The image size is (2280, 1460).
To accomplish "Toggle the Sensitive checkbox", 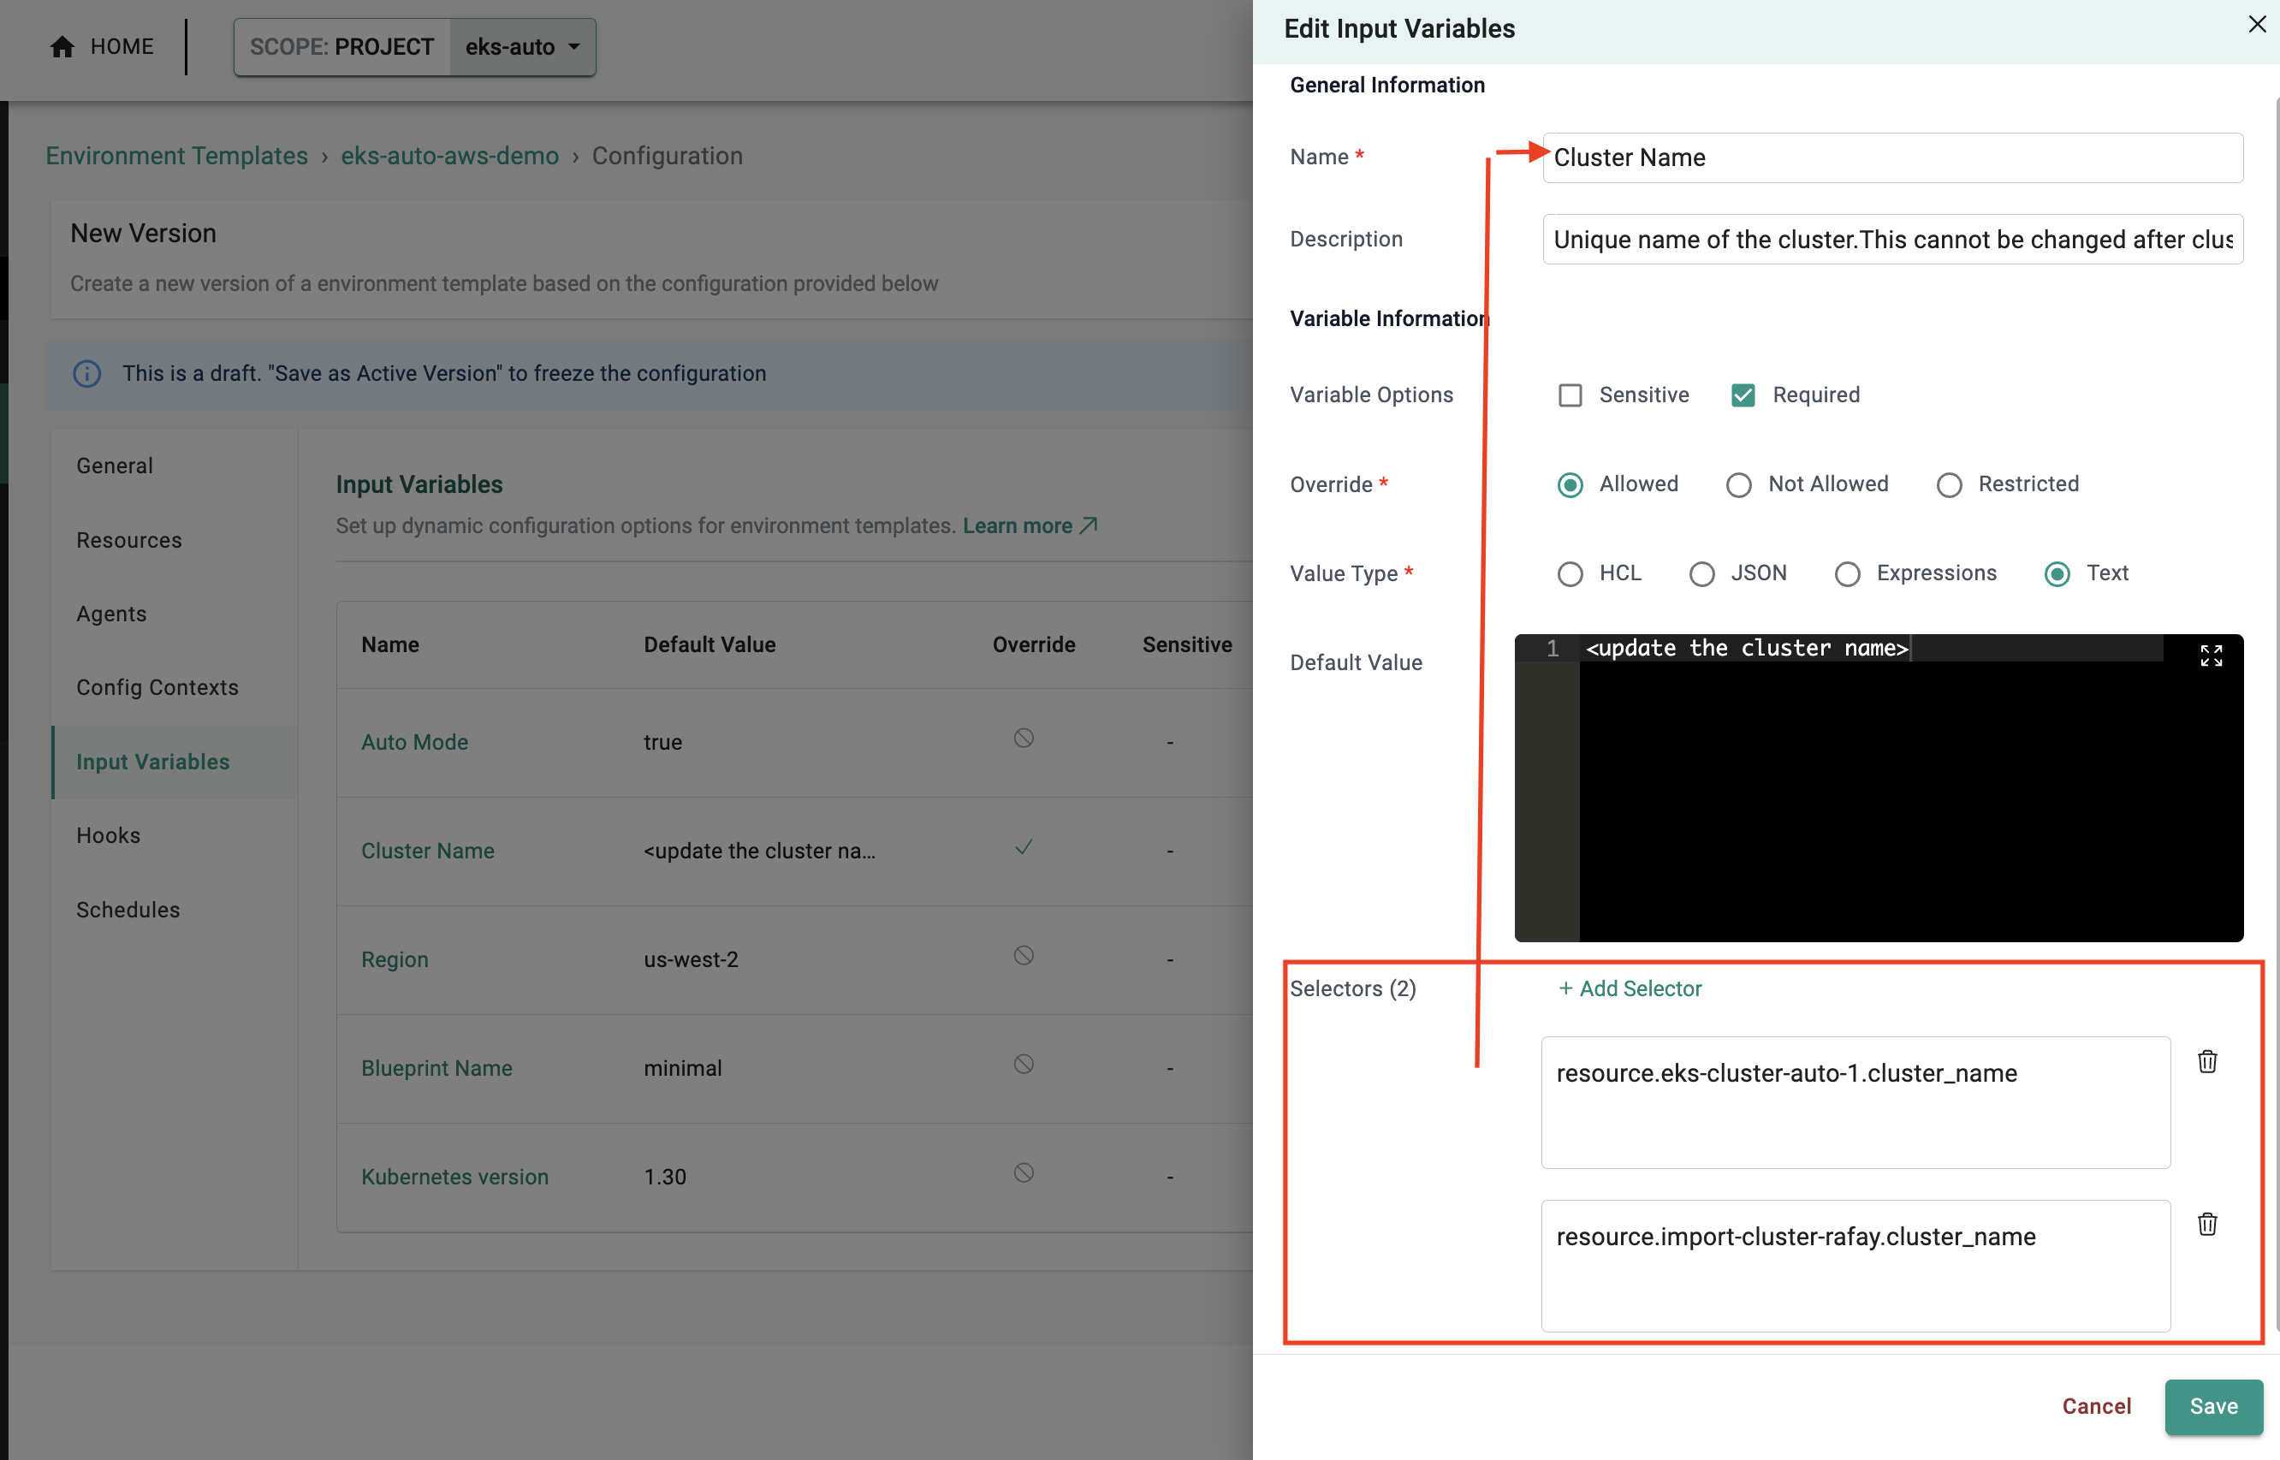I will click(1570, 395).
